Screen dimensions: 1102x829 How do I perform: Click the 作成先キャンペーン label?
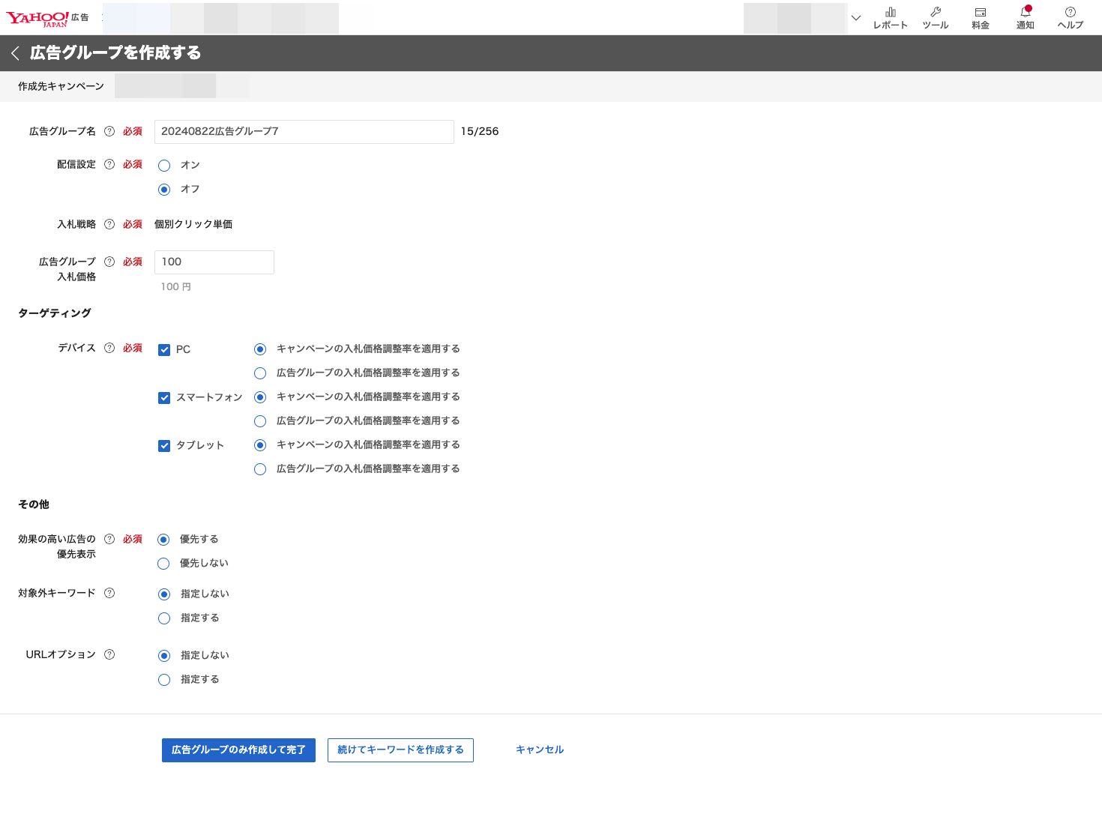tap(61, 86)
